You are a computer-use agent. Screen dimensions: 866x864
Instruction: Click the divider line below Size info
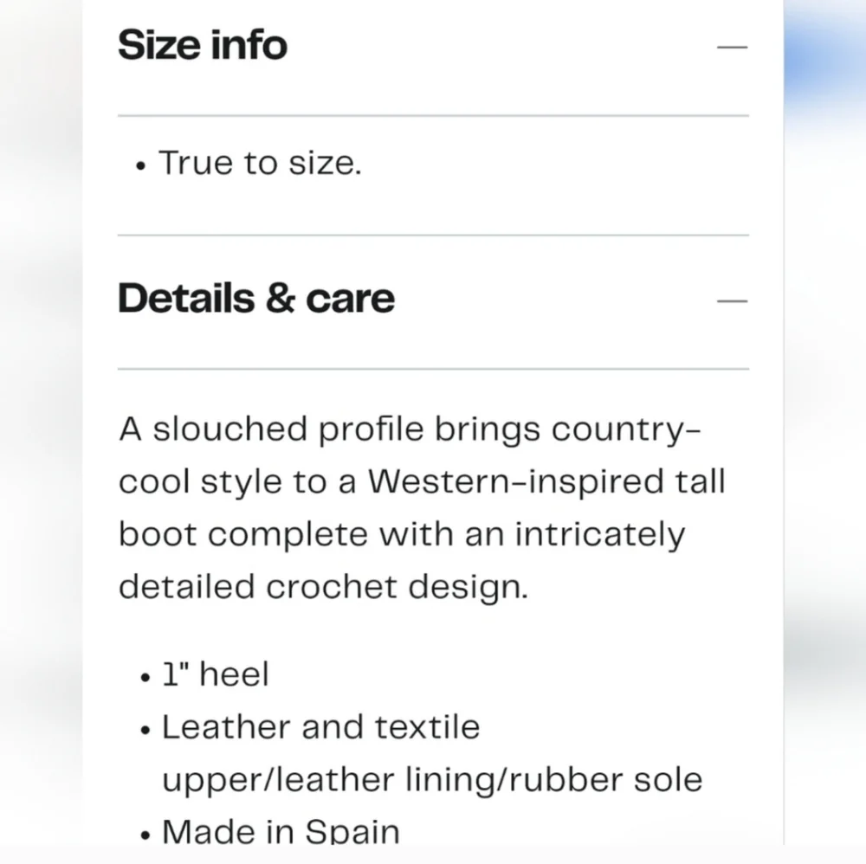tap(433, 115)
